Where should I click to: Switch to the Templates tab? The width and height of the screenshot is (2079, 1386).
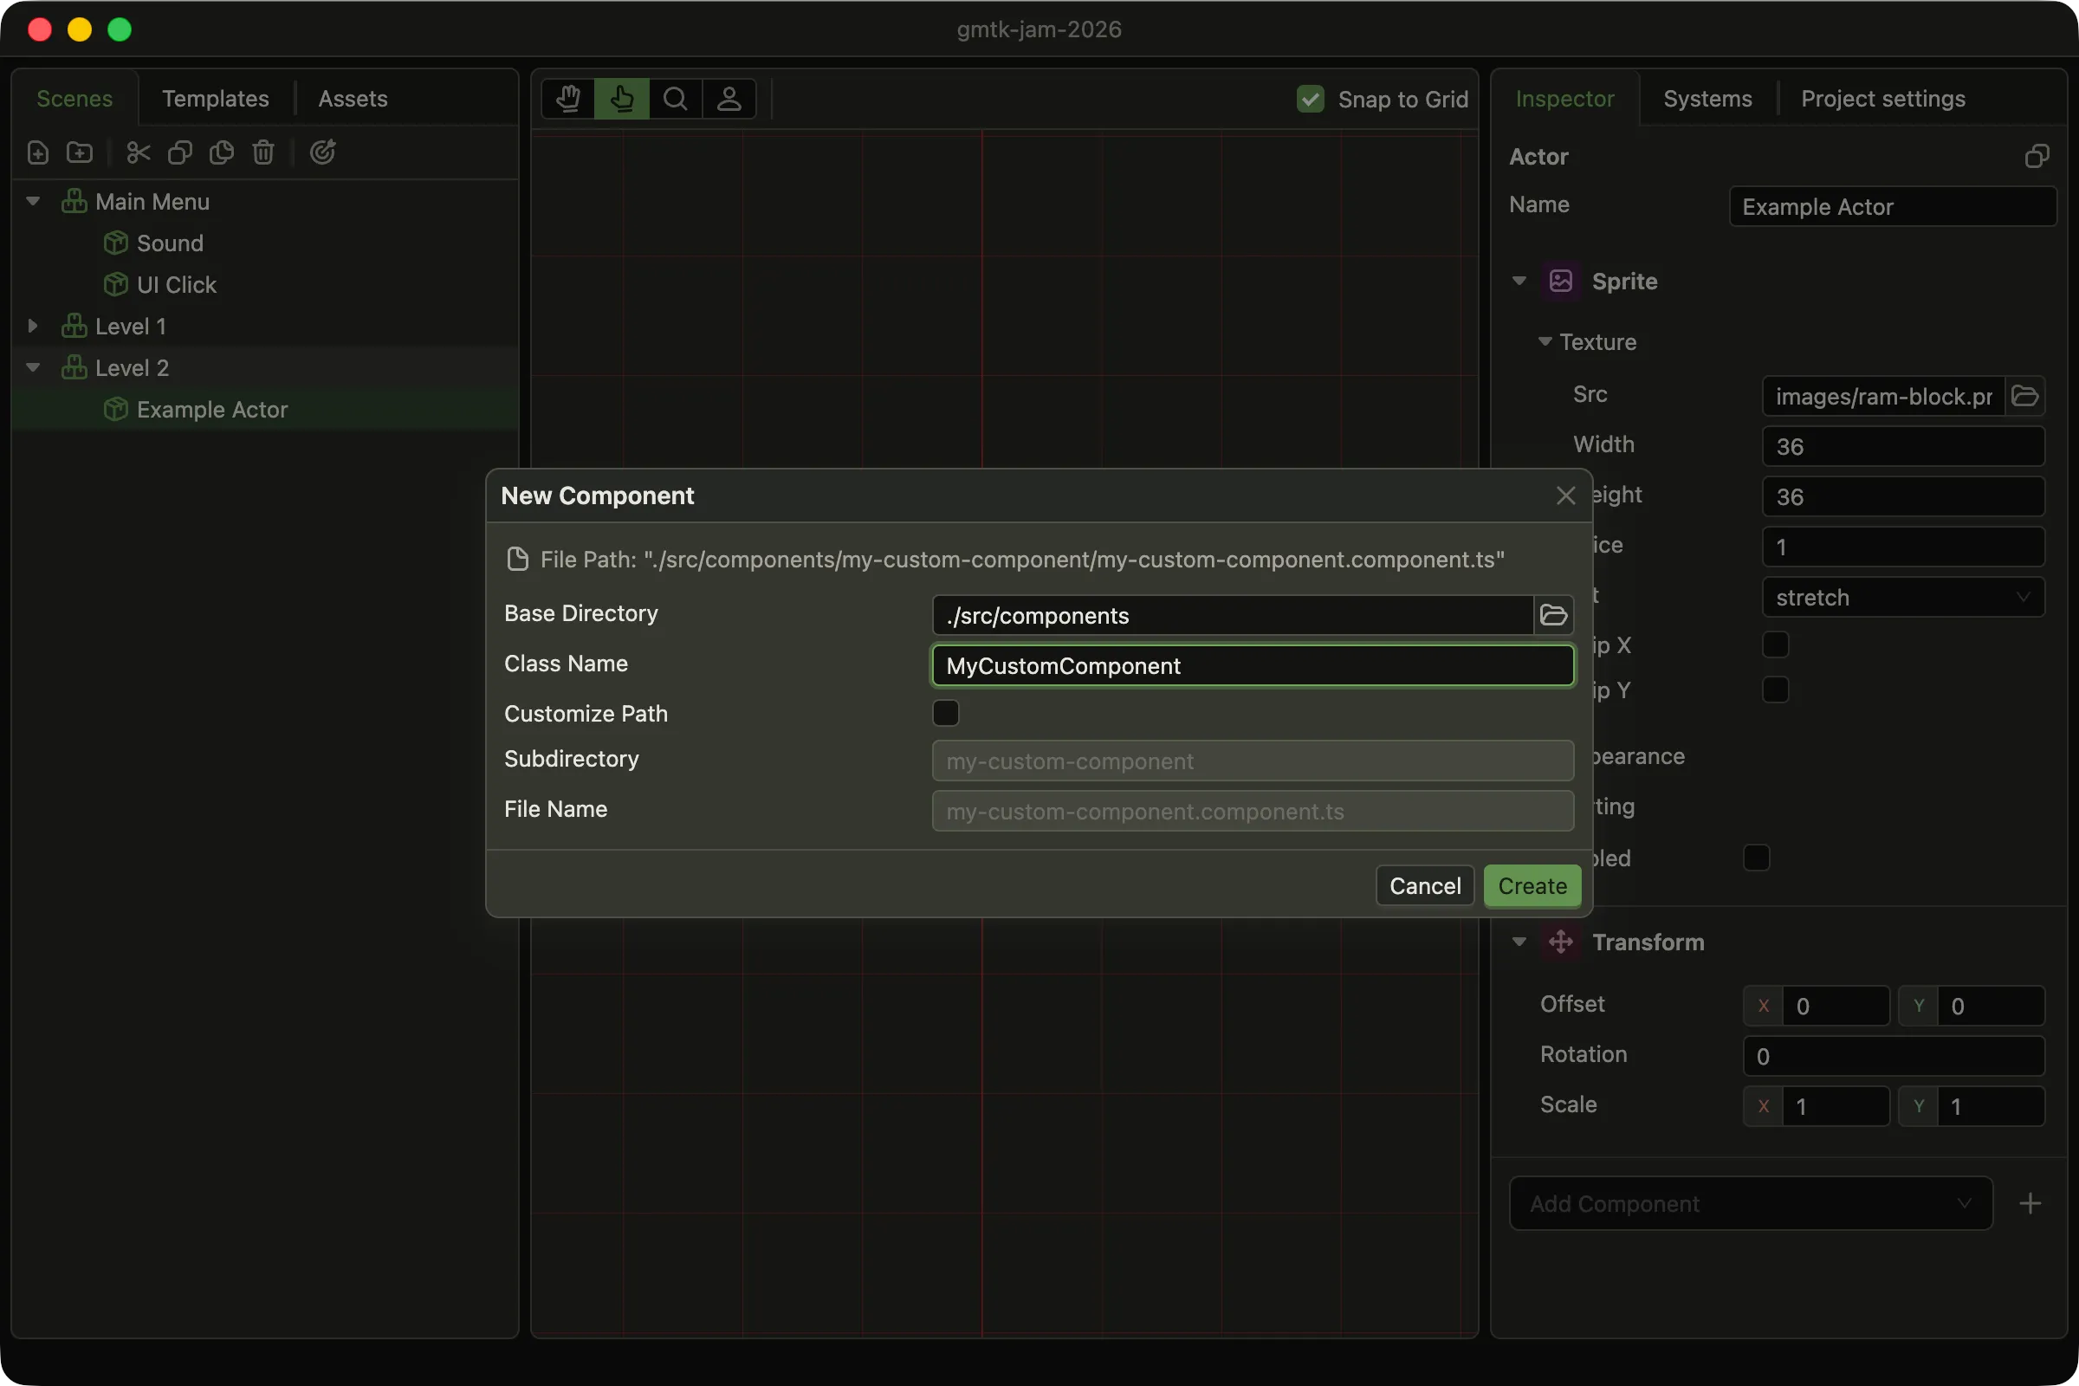click(216, 98)
